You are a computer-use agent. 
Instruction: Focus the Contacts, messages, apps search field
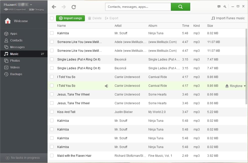point(138,7)
